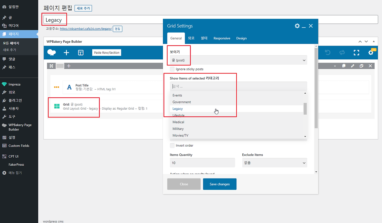Select Events in category list
This screenshot has height=223, width=382.
pos(237,95)
